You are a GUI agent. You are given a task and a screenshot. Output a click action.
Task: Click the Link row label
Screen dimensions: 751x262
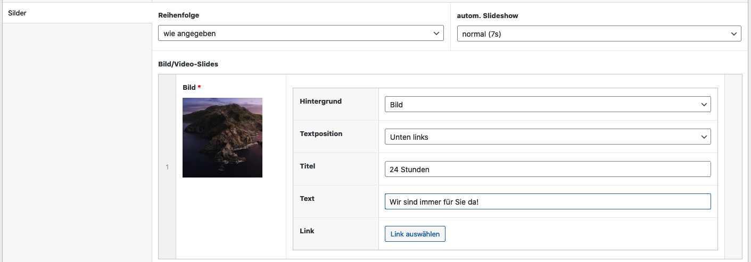click(307, 231)
